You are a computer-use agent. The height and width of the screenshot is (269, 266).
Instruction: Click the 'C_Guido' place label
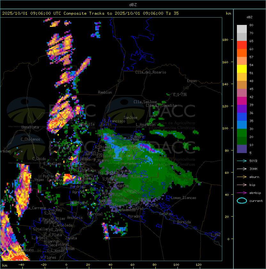[x=39, y=159]
